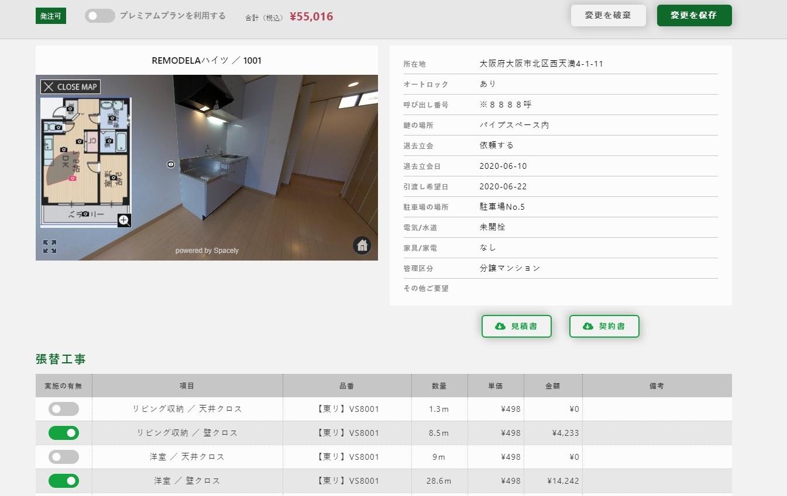Click the 引渡し希望日 value 2020-06-22
787x496 pixels.
(503, 186)
